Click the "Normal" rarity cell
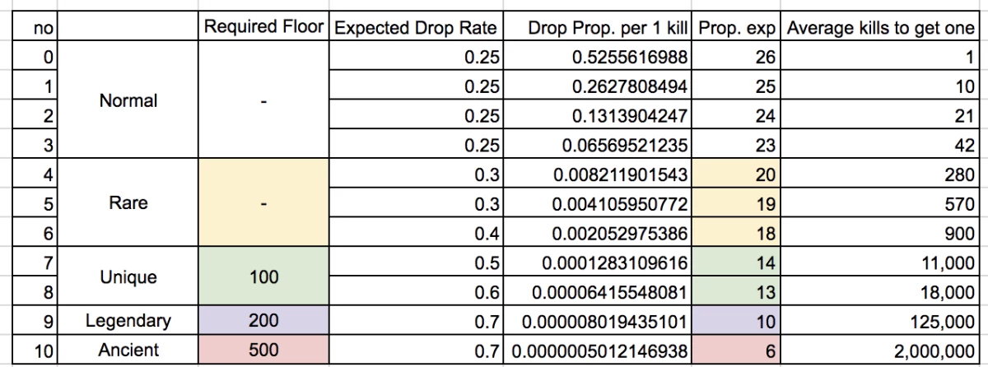Screen dimensions: 988x367 (128, 101)
